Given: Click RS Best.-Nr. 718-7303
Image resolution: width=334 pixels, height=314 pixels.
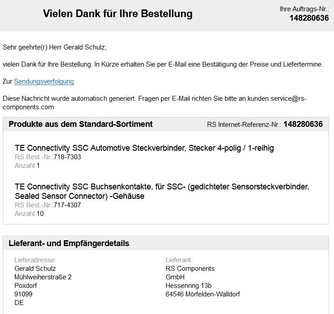Looking at the screenshot, I should coord(48,157).
